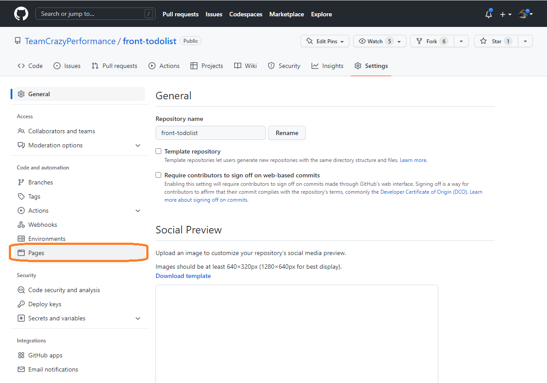The image size is (547, 383).
Task: Click the social preview image upload area
Action: (296, 334)
